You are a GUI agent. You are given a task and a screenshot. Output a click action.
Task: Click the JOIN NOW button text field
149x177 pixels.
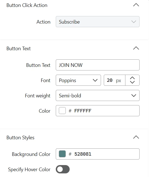pyautogui.click(x=98, y=65)
